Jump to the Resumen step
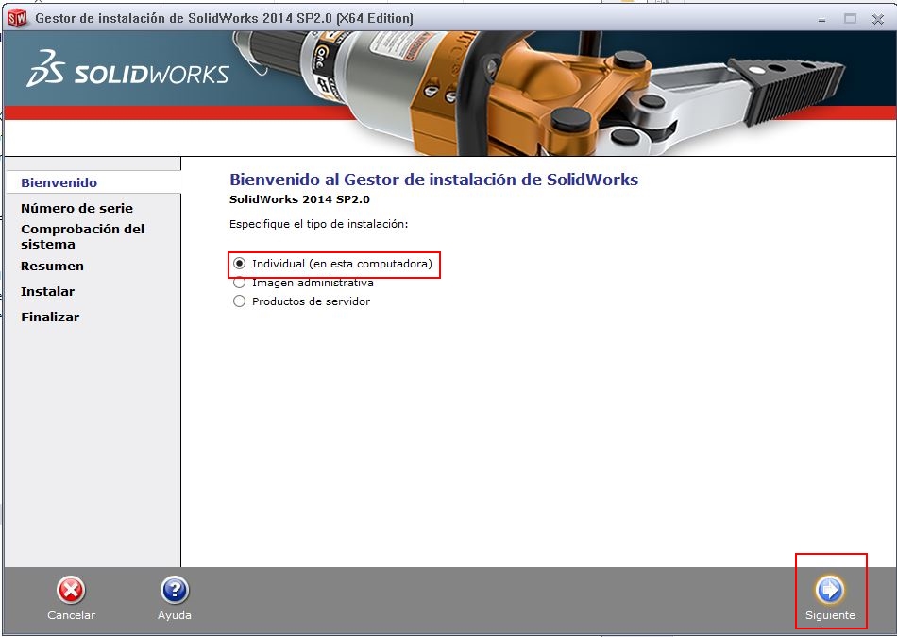The height and width of the screenshot is (637, 897). 52,266
